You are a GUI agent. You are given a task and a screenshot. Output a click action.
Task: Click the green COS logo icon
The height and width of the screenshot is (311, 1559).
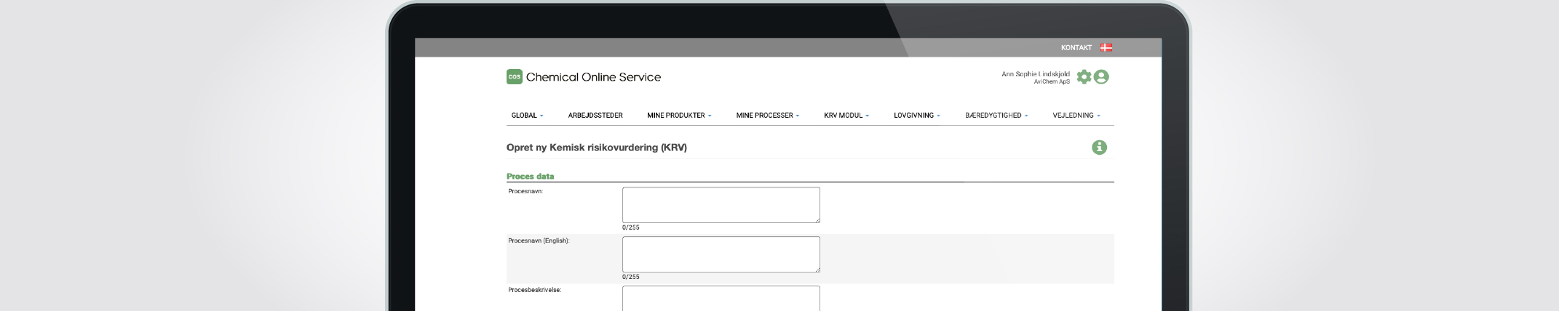(x=515, y=77)
